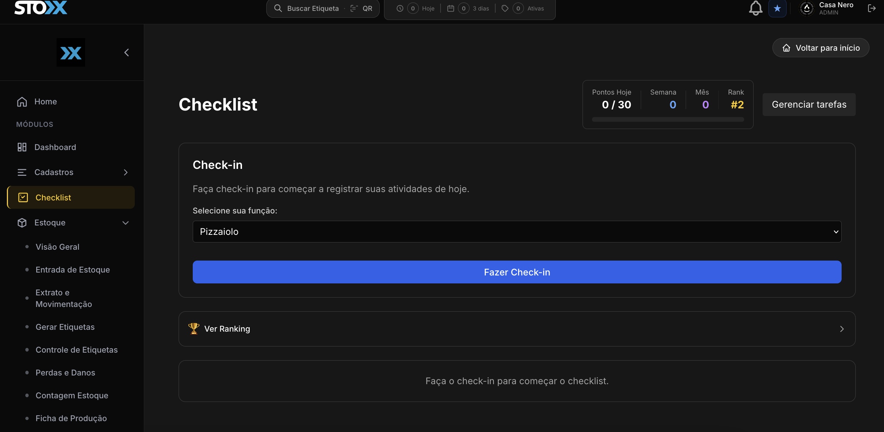
Task: Collapse the sidebar with the left chevron
Action: click(x=126, y=53)
